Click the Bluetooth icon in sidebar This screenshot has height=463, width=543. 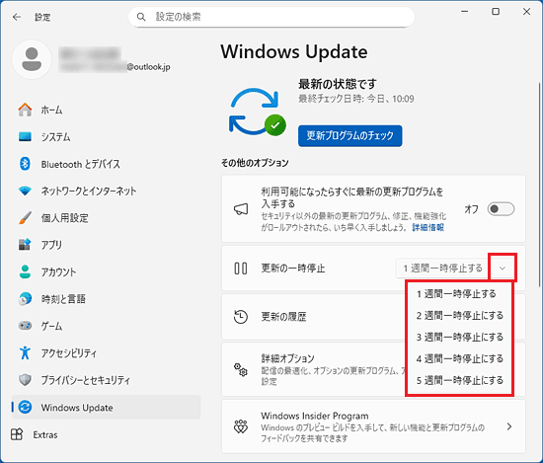25,164
